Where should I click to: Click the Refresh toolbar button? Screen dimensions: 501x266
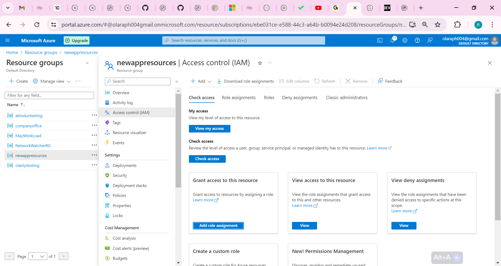(x=325, y=81)
